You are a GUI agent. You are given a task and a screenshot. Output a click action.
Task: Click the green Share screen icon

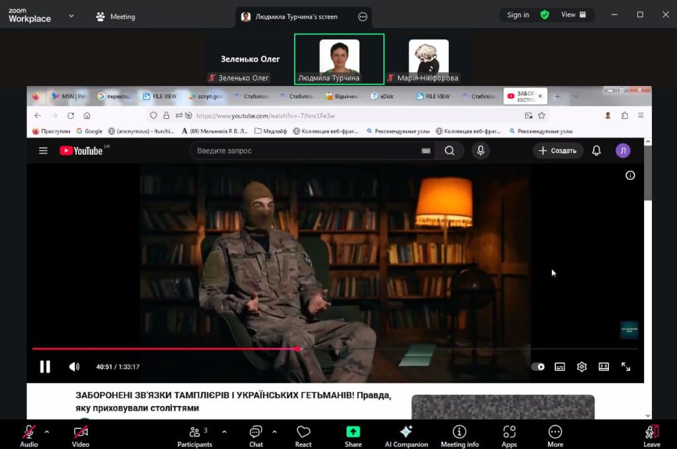coord(353,432)
